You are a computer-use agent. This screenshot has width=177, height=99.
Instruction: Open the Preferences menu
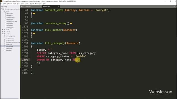(x=38, y=4)
